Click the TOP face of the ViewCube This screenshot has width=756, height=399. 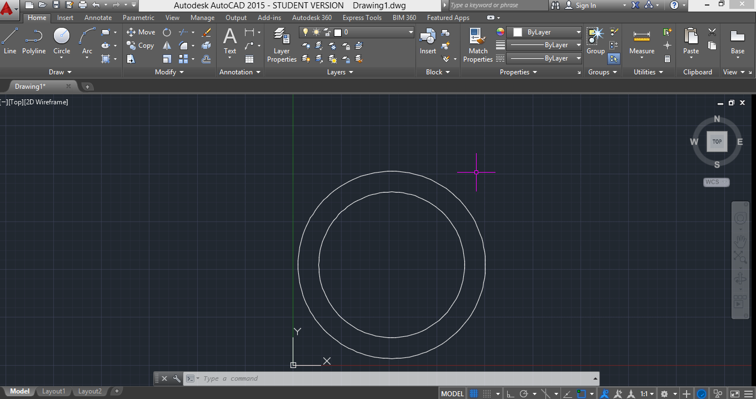coord(717,142)
